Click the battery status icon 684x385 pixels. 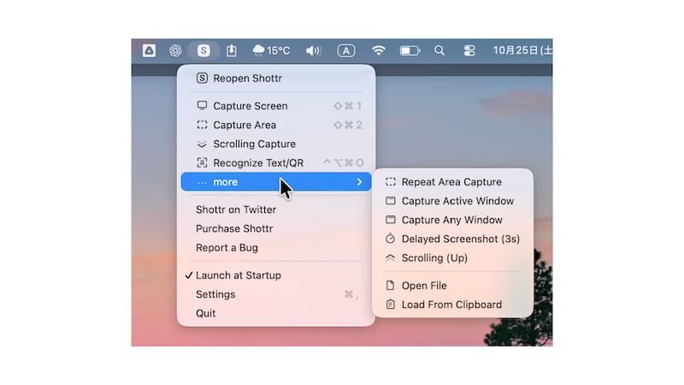tap(410, 50)
